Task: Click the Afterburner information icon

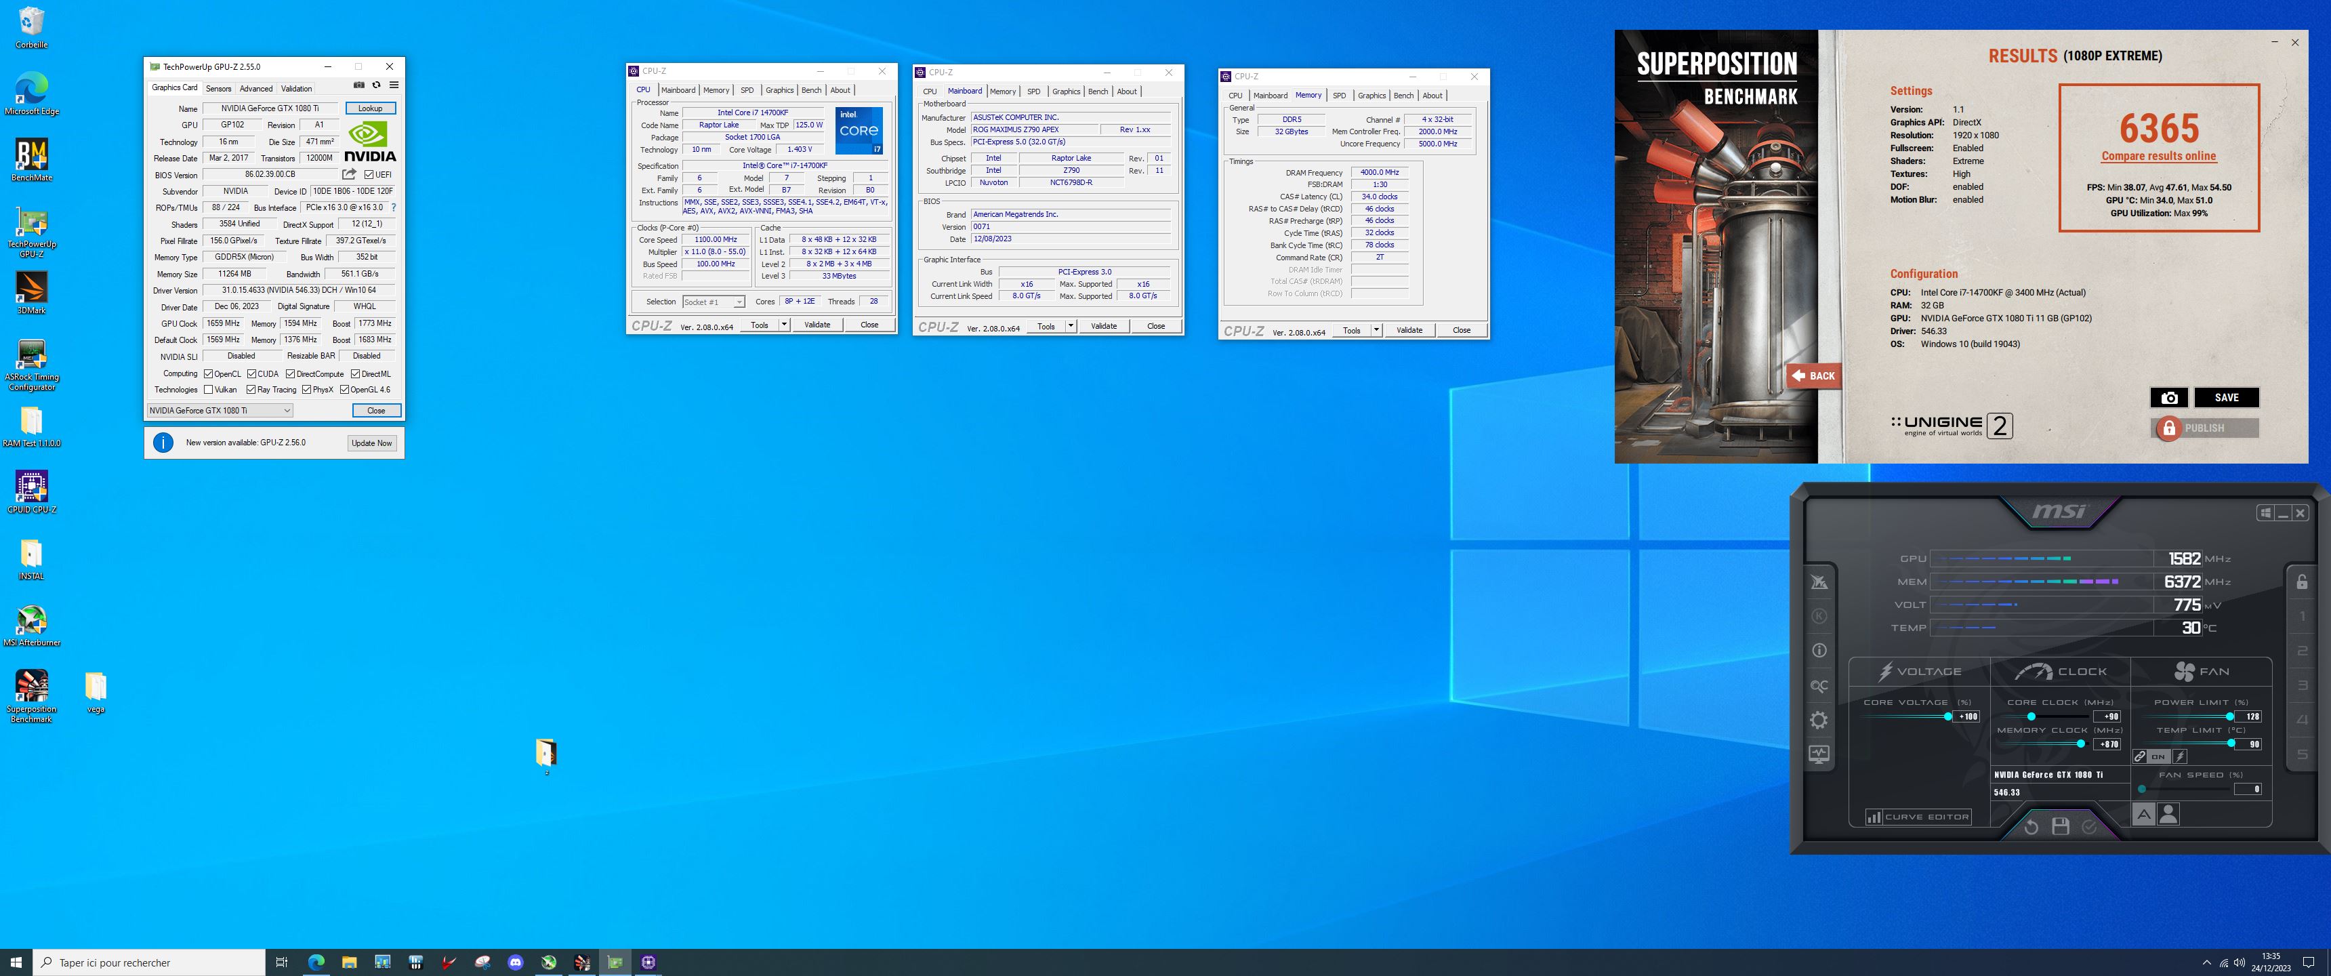Action: pyautogui.click(x=1819, y=650)
